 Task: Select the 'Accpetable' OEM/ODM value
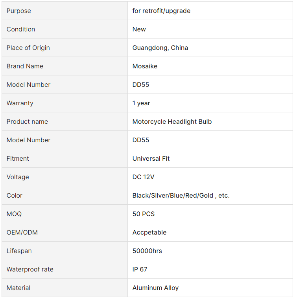[149, 233]
